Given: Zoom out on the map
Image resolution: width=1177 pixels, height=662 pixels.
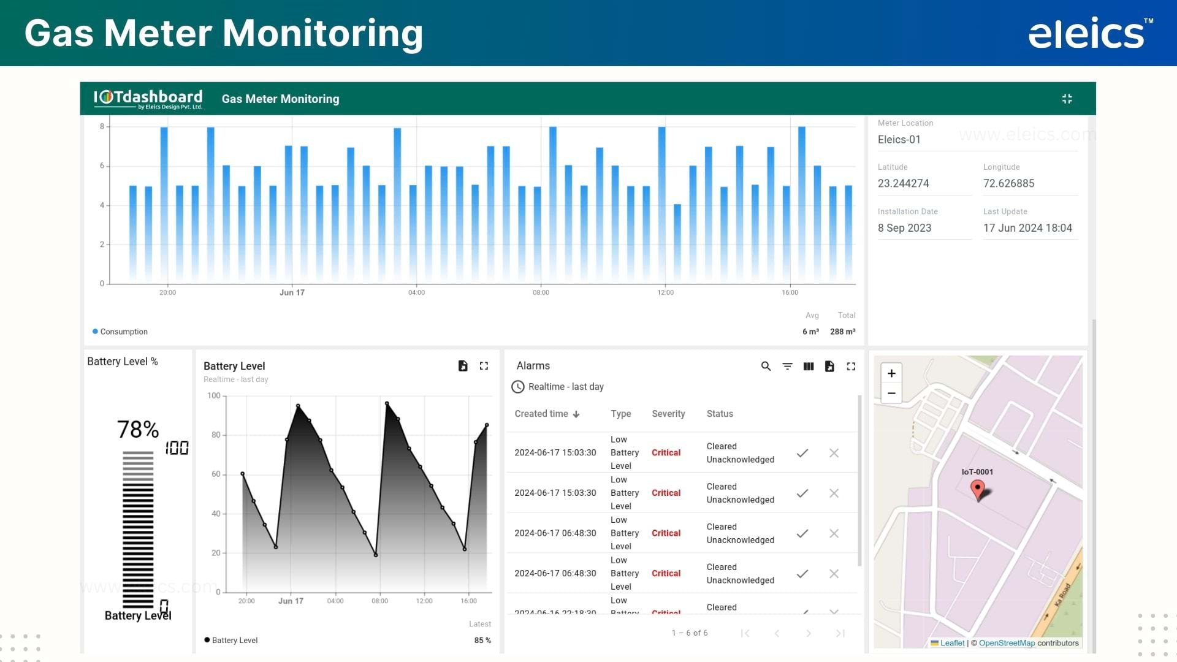Looking at the screenshot, I should (x=891, y=393).
